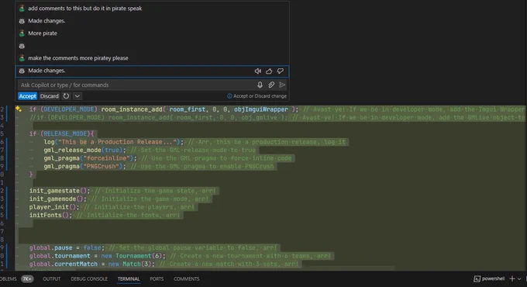Give thumbs down to Copilot response
527x287 pixels.
pyautogui.click(x=280, y=71)
